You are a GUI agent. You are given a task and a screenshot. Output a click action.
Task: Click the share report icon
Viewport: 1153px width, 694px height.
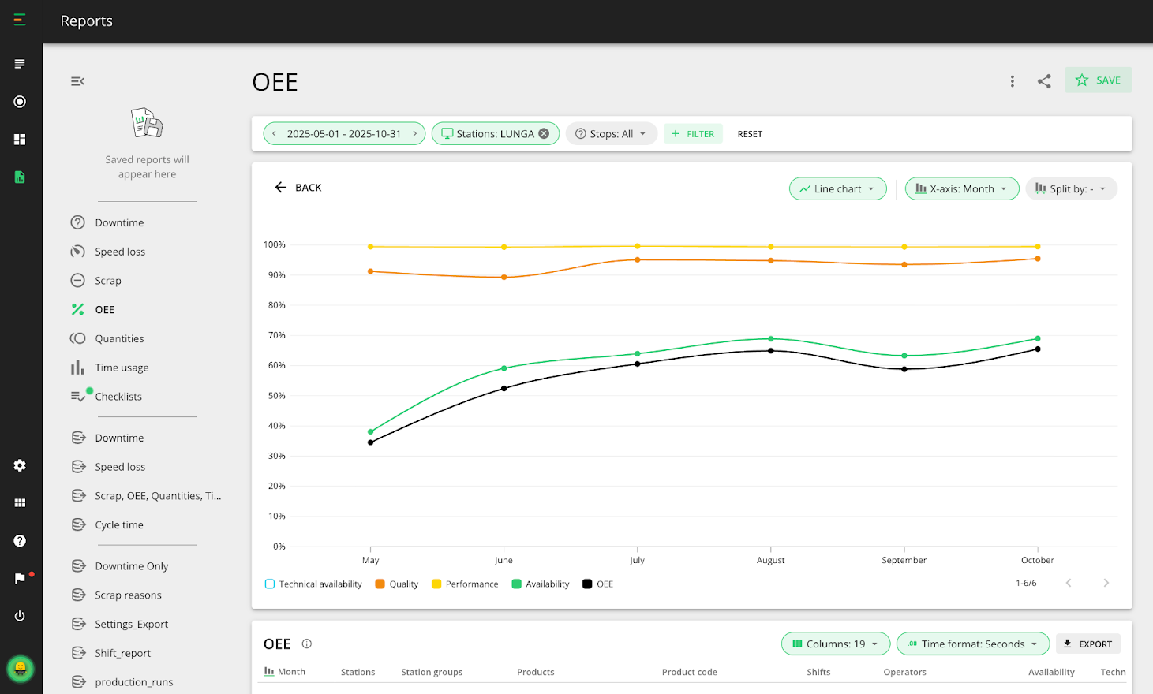click(1044, 80)
